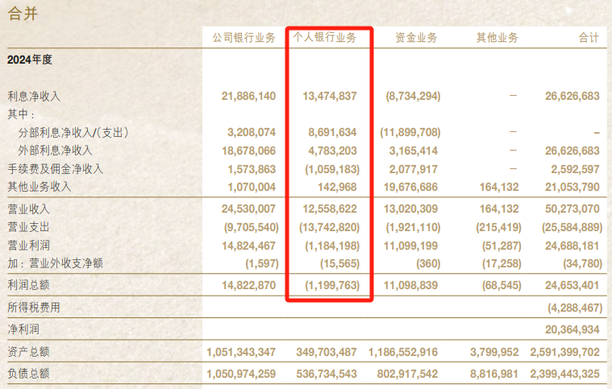Viewport: 612px width, 389px height.
Task: Click the 资产总额 row label
Action: pyautogui.click(x=28, y=352)
